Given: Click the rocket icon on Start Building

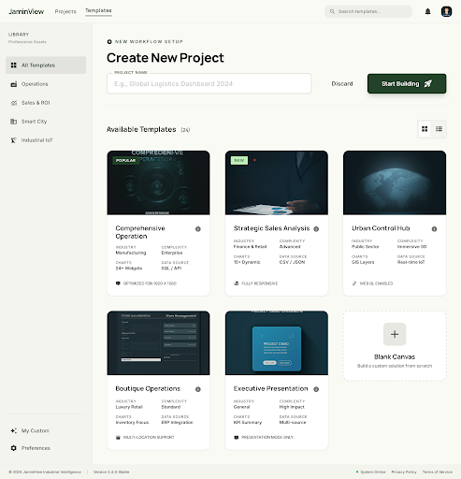Looking at the screenshot, I should pos(428,83).
